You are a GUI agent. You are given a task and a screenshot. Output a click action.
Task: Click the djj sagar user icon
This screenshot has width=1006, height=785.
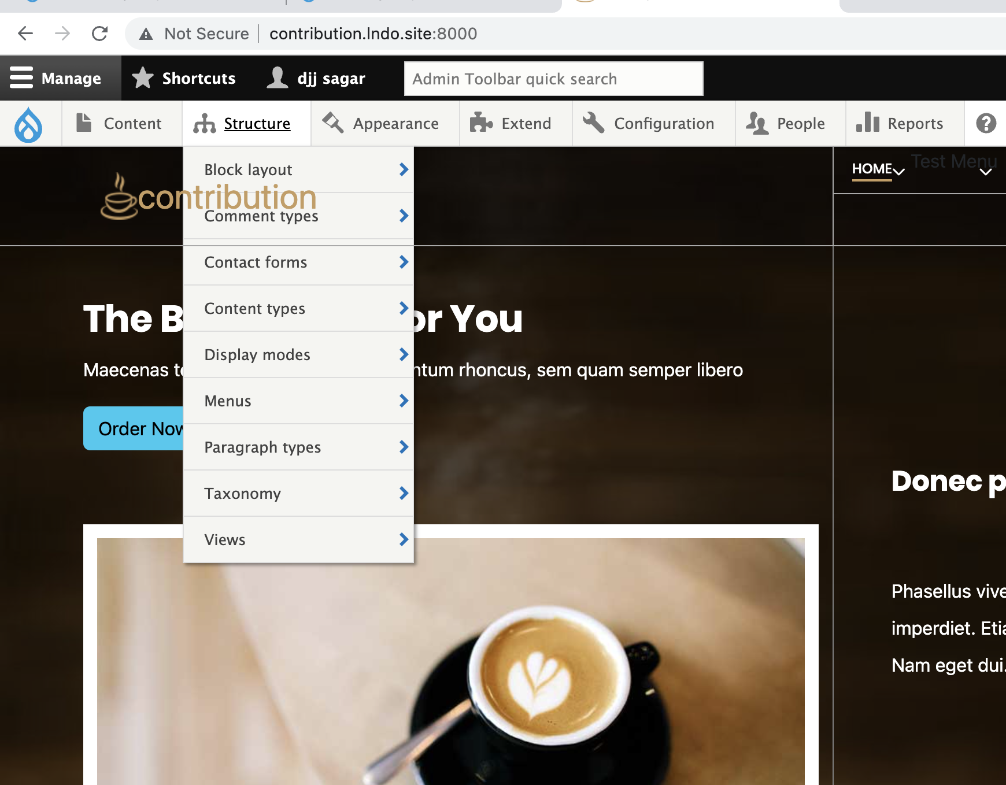pos(278,77)
